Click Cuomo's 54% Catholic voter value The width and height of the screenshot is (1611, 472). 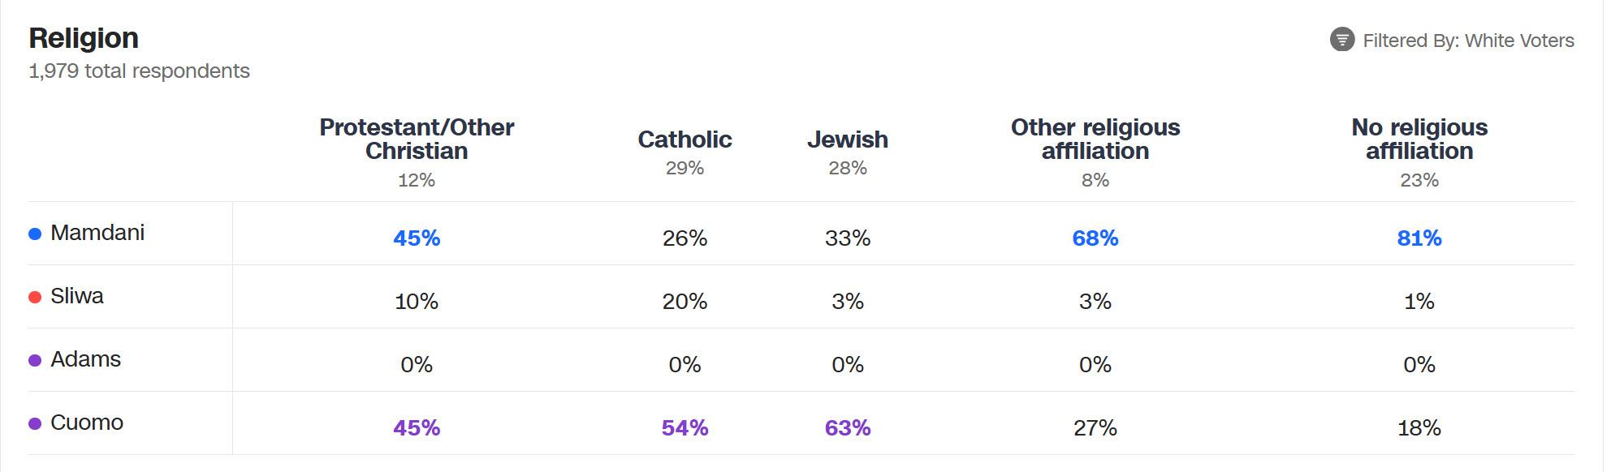pos(685,428)
